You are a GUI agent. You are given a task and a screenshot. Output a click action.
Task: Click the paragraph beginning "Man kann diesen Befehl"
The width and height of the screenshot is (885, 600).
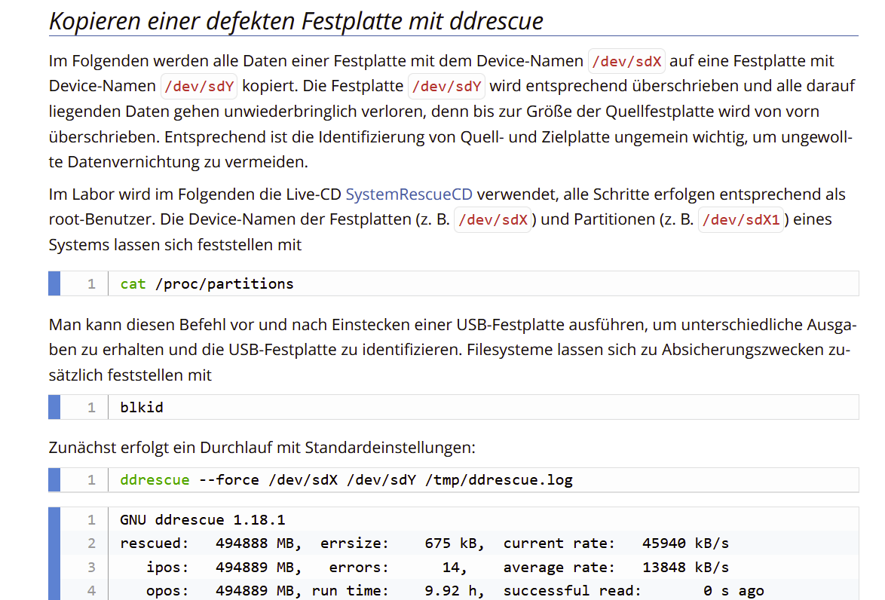point(453,350)
